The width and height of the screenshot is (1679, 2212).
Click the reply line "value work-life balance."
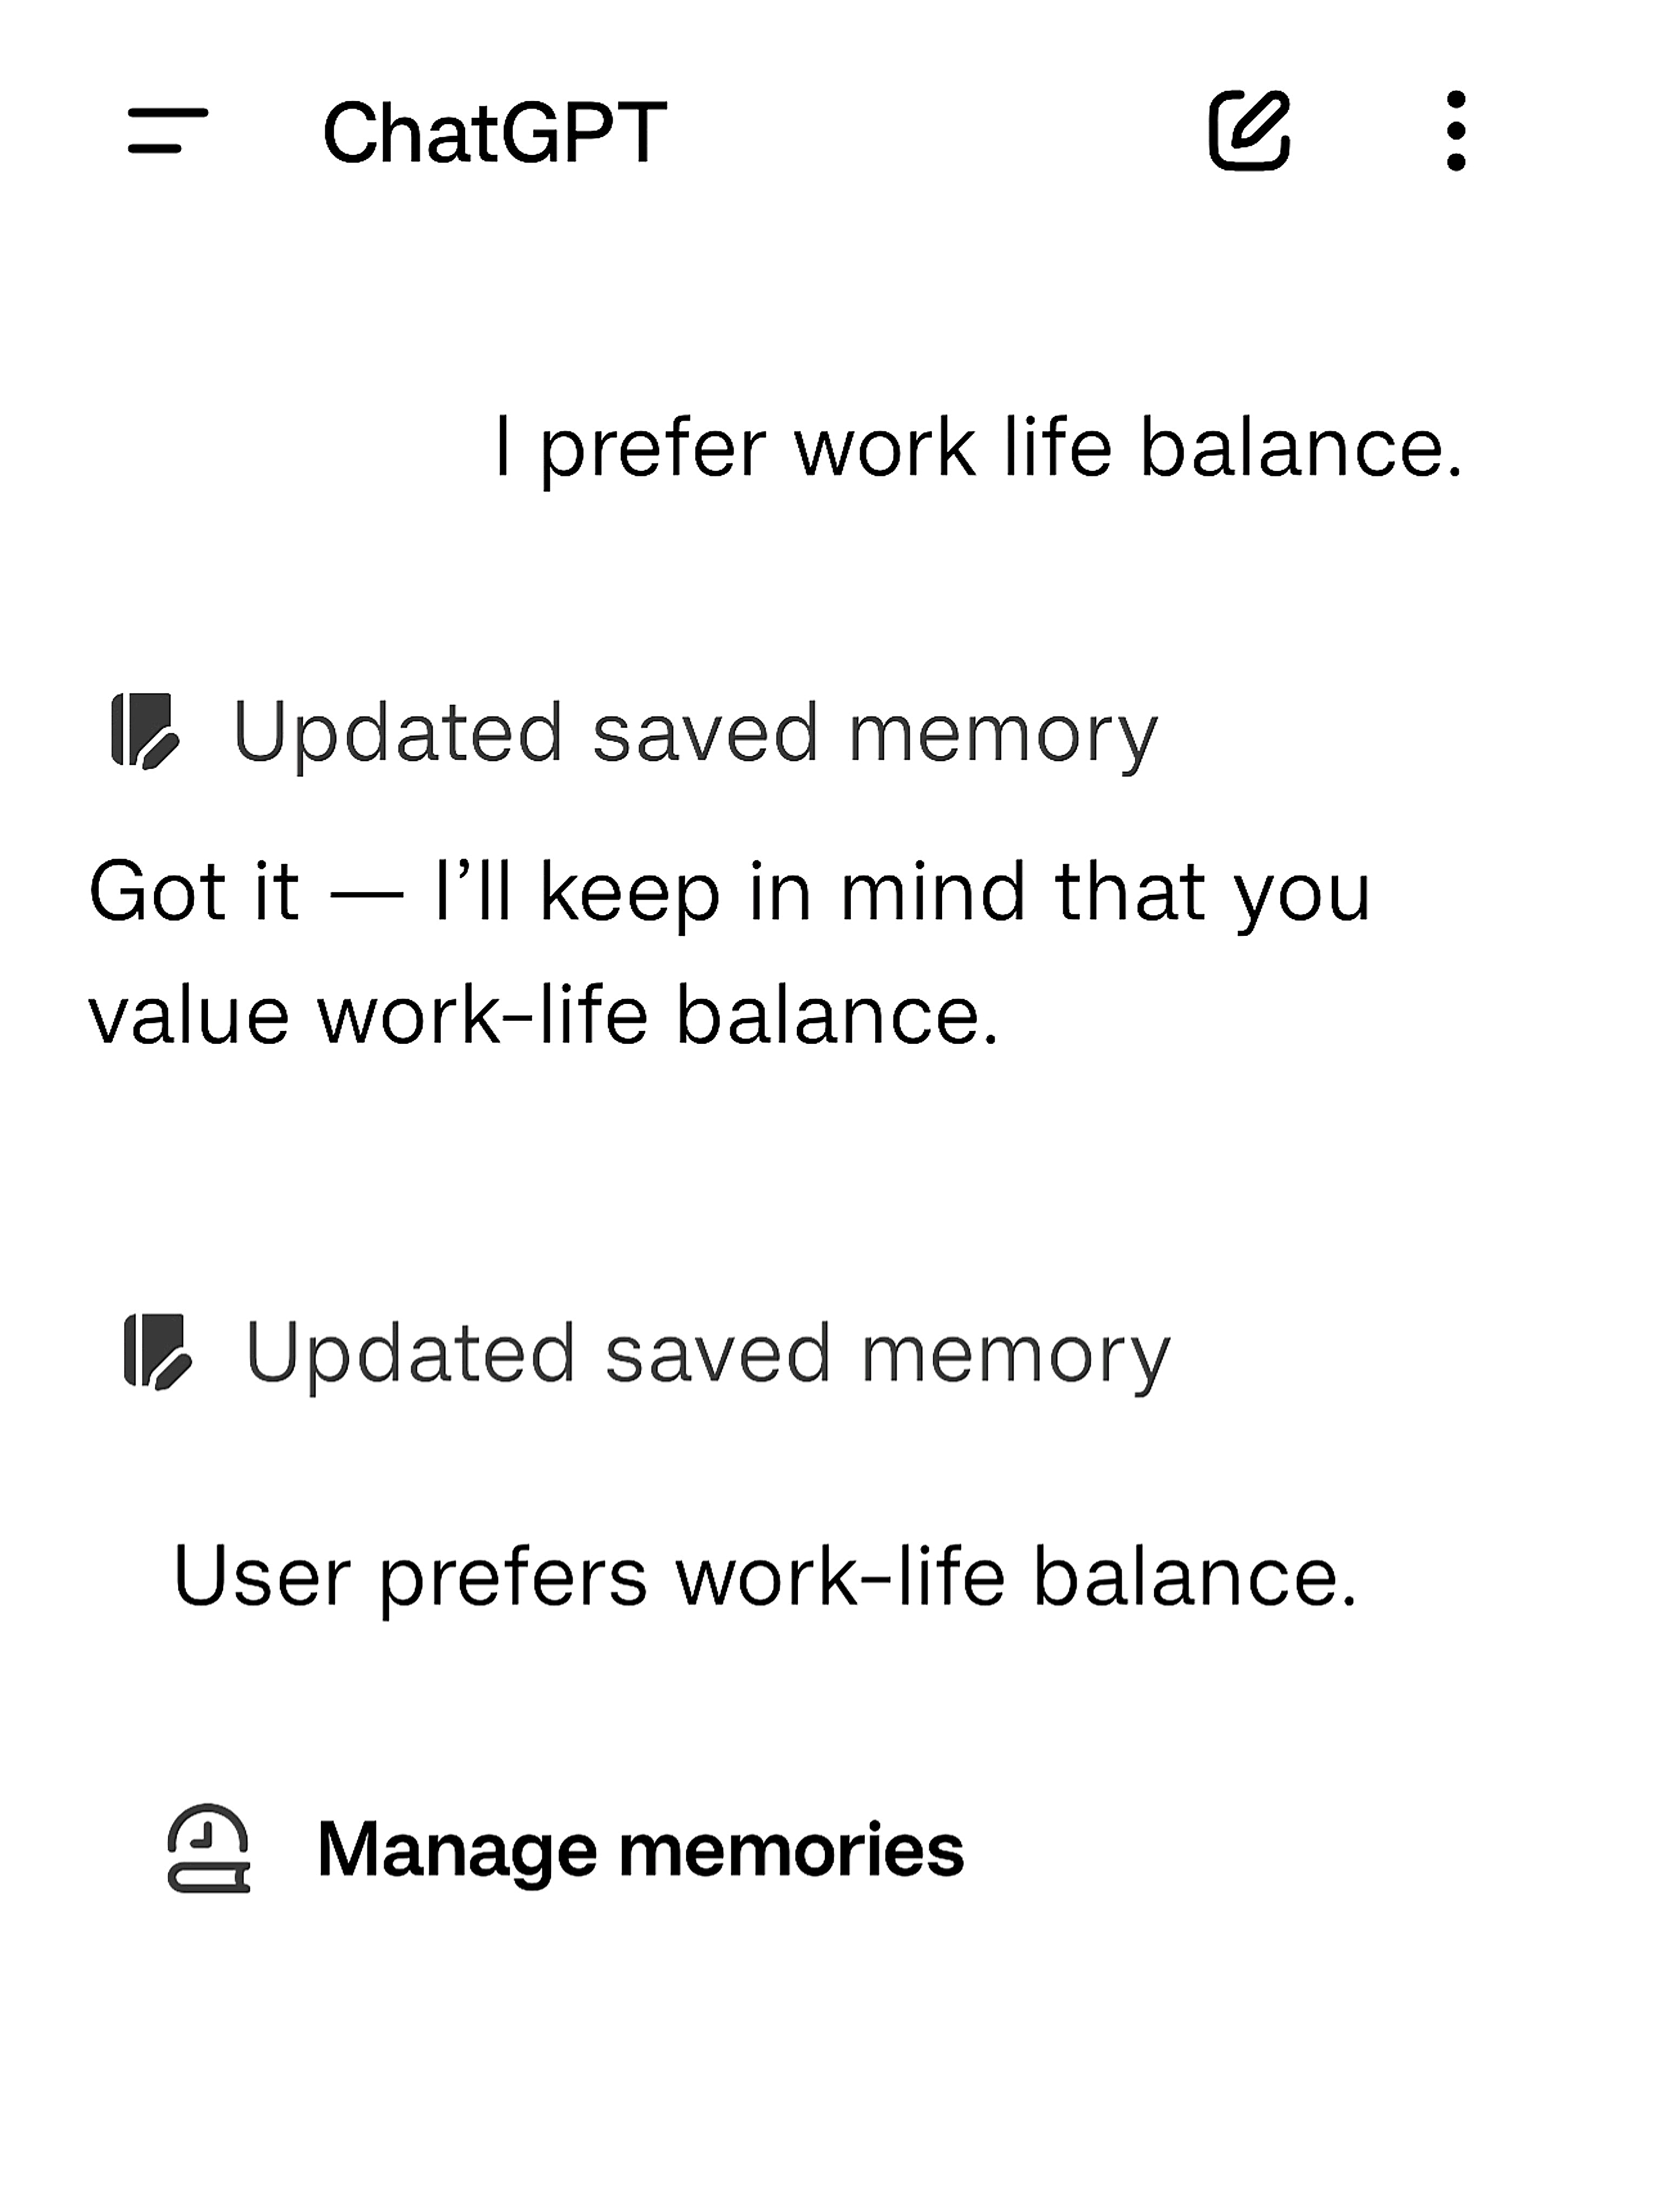point(543,1016)
